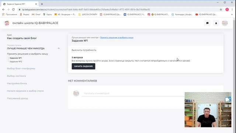
Task: Click the Выяснить потребность text
Action: pyautogui.click(x=84, y=50)
